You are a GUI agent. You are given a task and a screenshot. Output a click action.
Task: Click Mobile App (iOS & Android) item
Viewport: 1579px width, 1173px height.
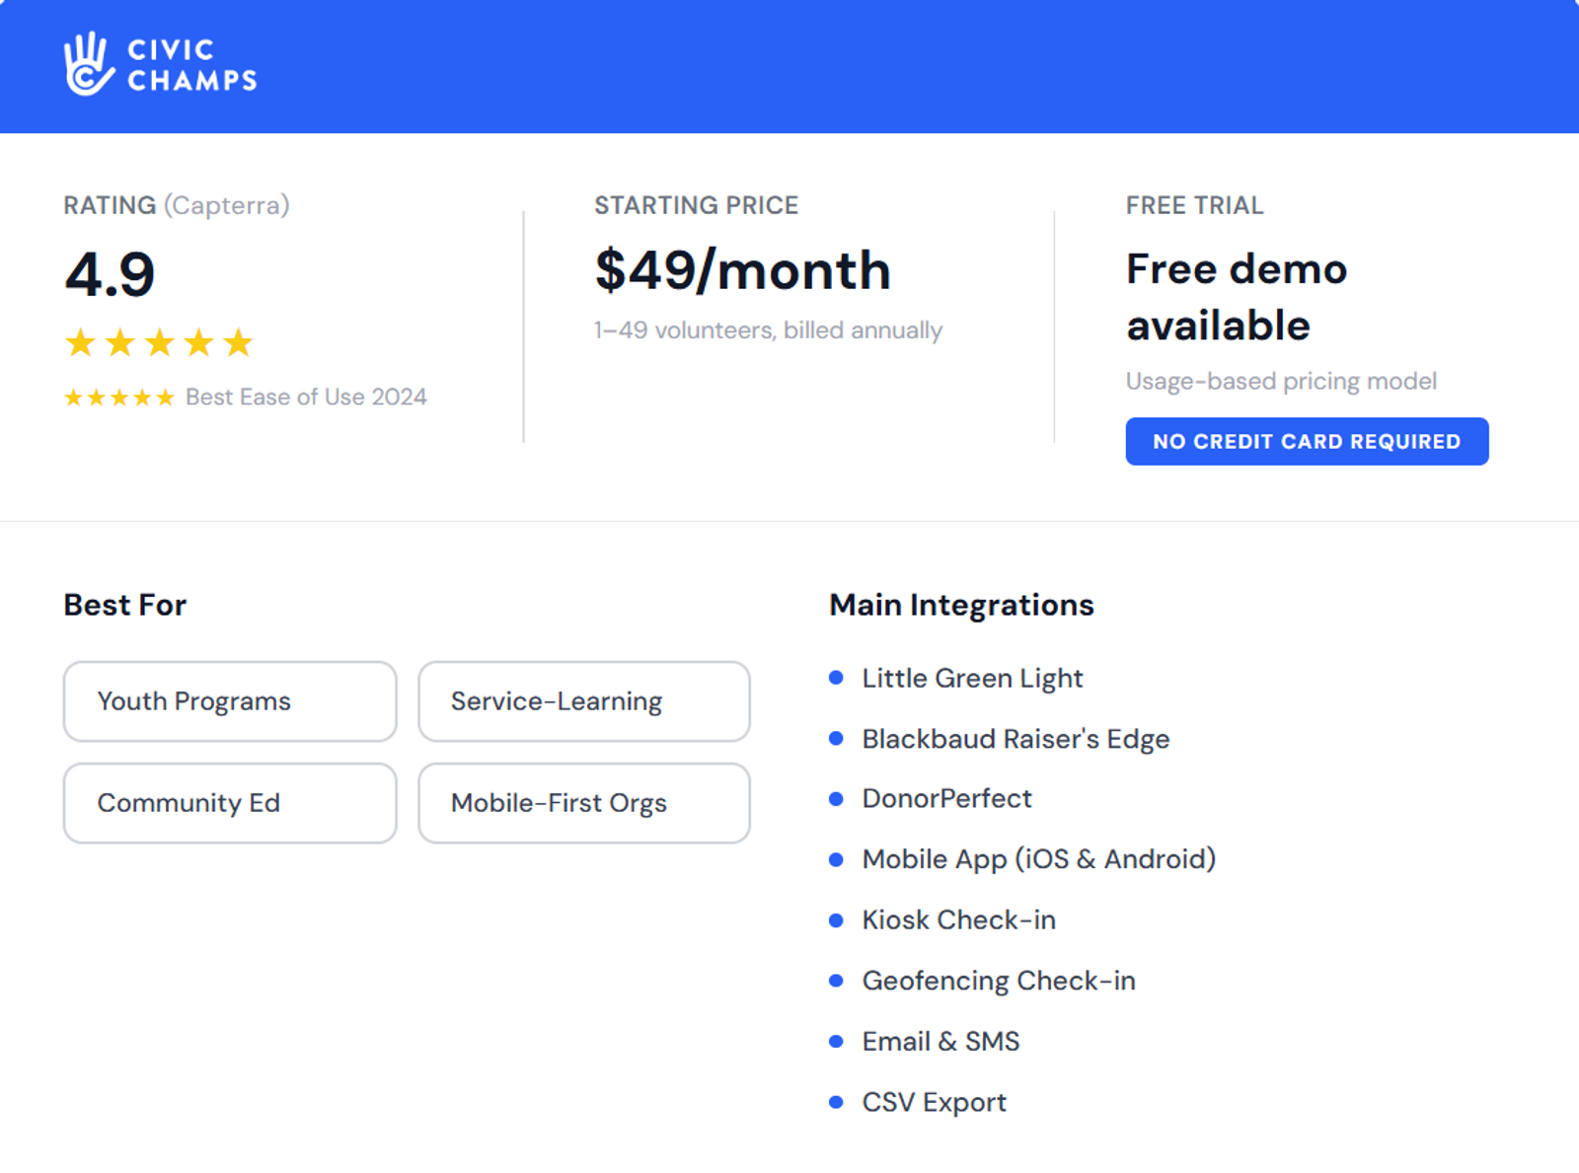1038,859
